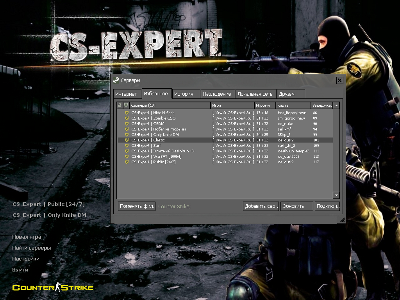The width and height of the screenshot is (400, 300).
Task: Select CS-Expert | Побег из тюрьмы row
Action: [x=225, y=129]
